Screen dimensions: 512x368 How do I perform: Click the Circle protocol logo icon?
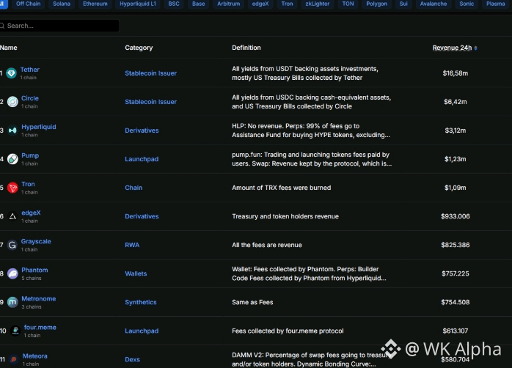pos(12,102)
